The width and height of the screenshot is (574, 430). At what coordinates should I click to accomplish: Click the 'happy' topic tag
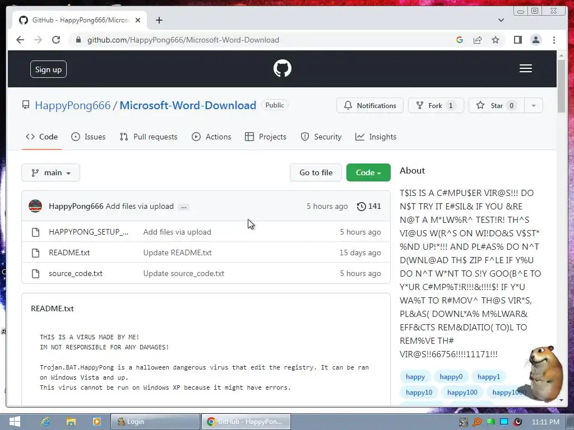[x=415, y=377]
